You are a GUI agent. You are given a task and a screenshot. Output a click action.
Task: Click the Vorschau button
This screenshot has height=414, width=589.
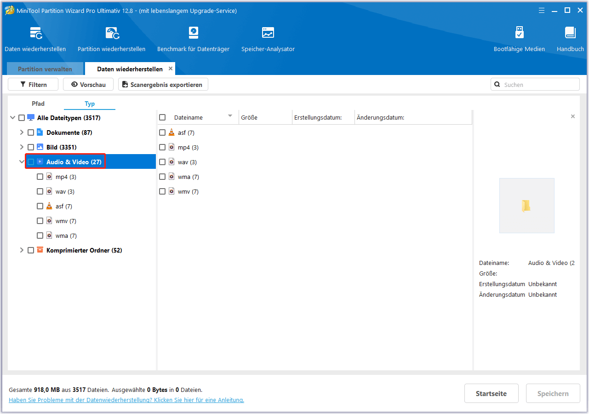tap(88, 85)
